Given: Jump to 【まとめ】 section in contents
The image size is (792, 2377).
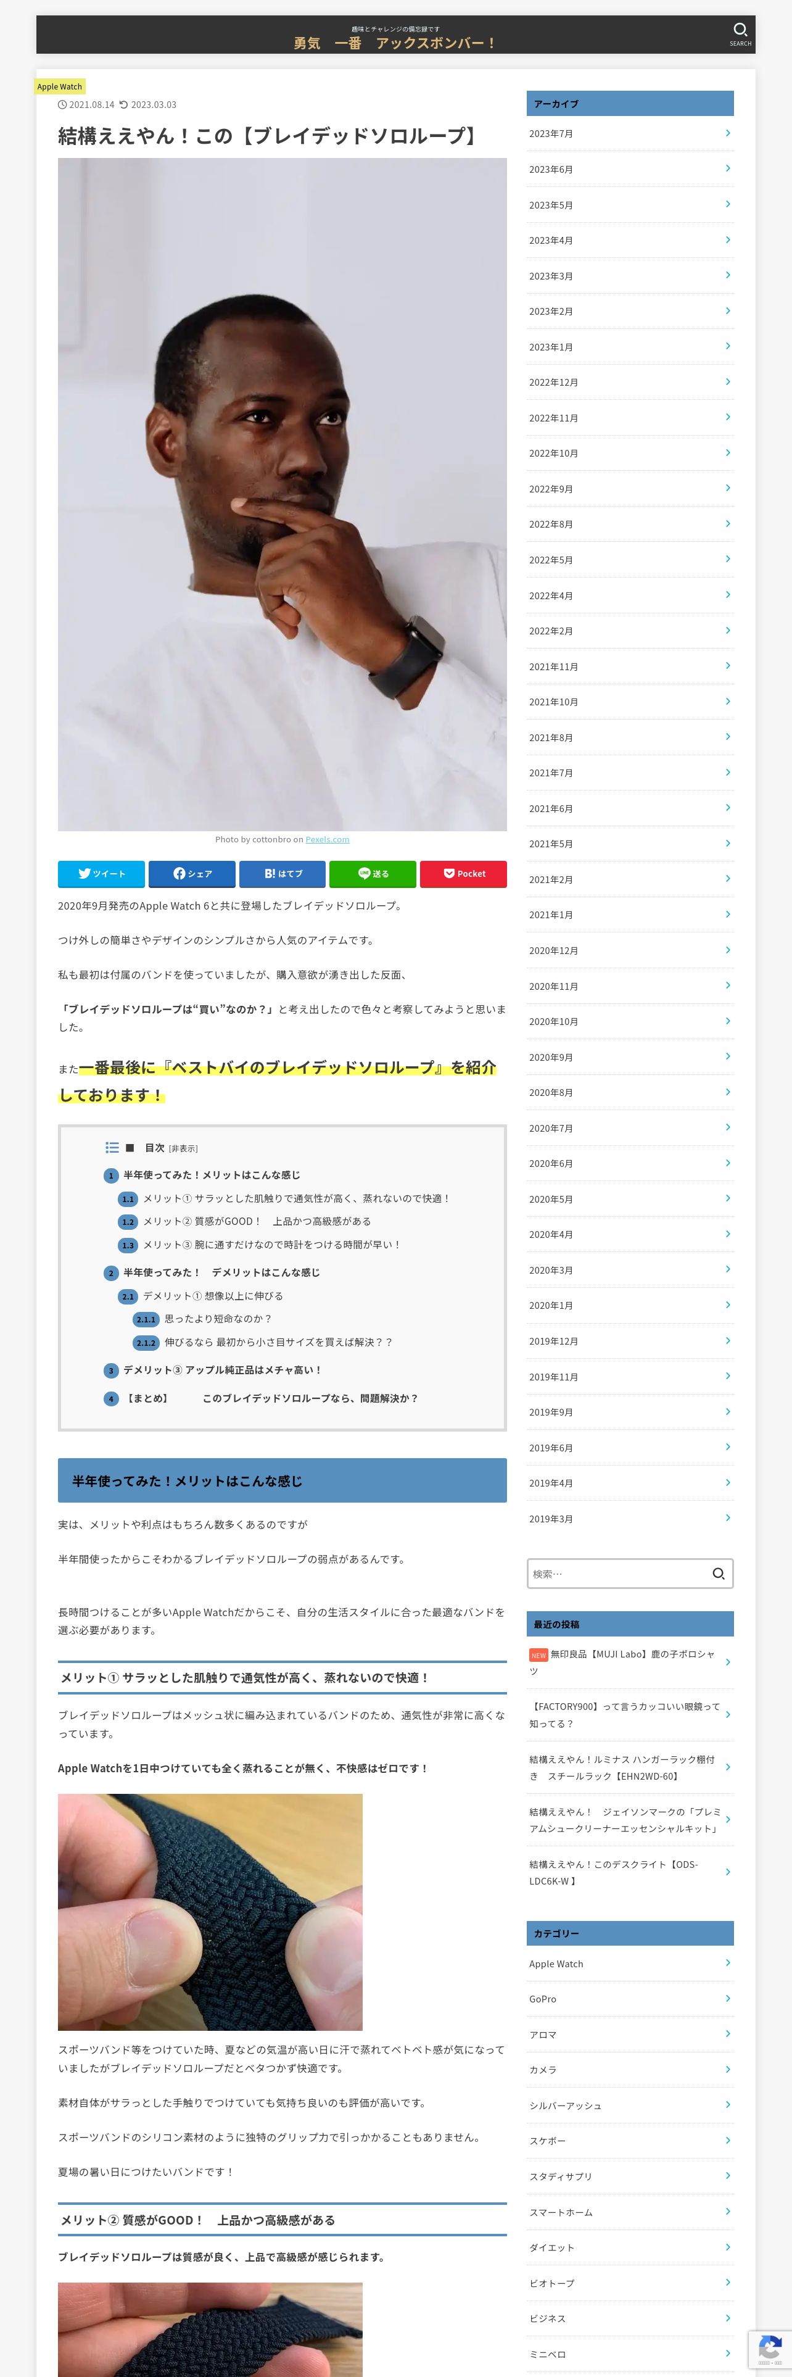Looking at the screenshot, I should pos(271,1399).
